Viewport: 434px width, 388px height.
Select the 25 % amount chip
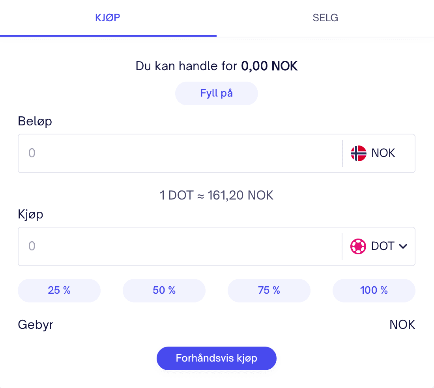click(x=59, y=291)
